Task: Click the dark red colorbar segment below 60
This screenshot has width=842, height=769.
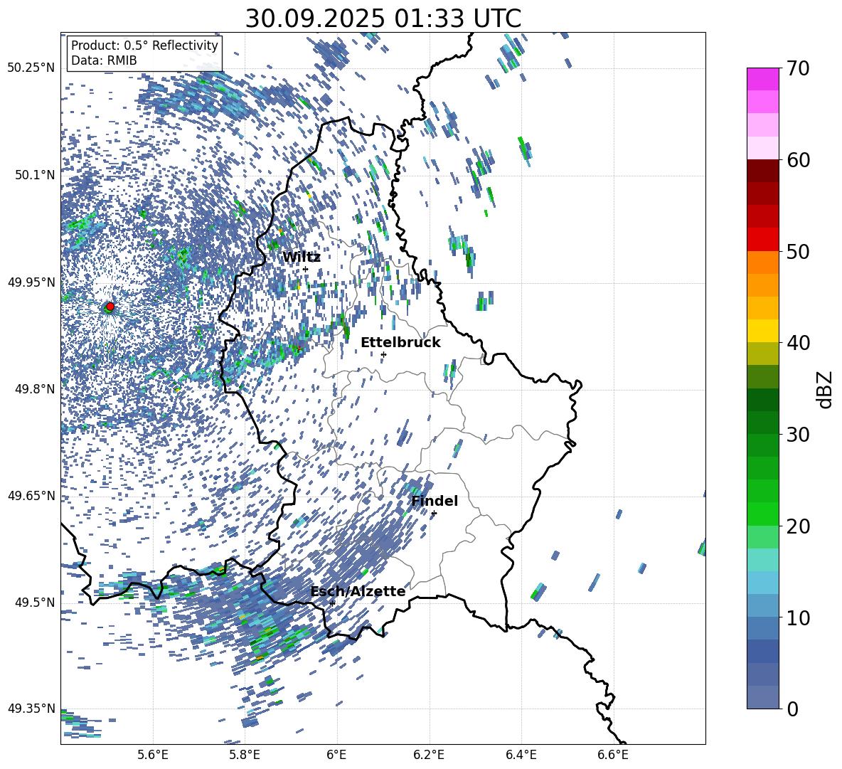Action: coord(762,171)
